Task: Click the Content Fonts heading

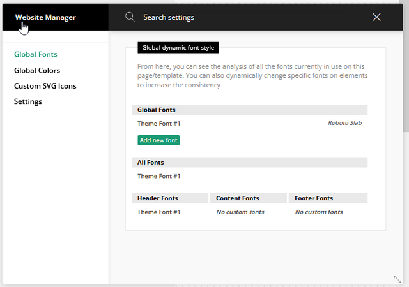Action: (x=249, y=198)
